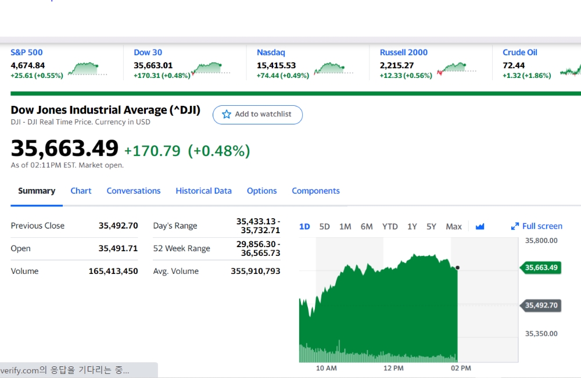
Task: Select the 5D chart range
Action: 325,226
